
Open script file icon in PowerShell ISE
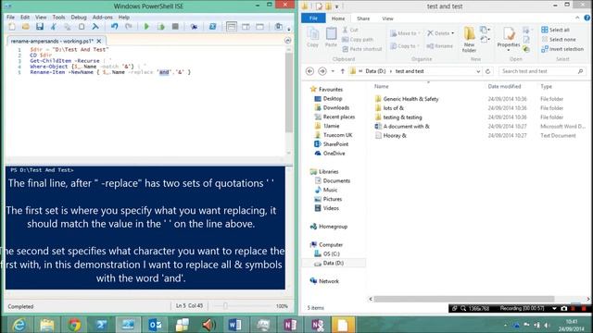click(x=26, y=27)
